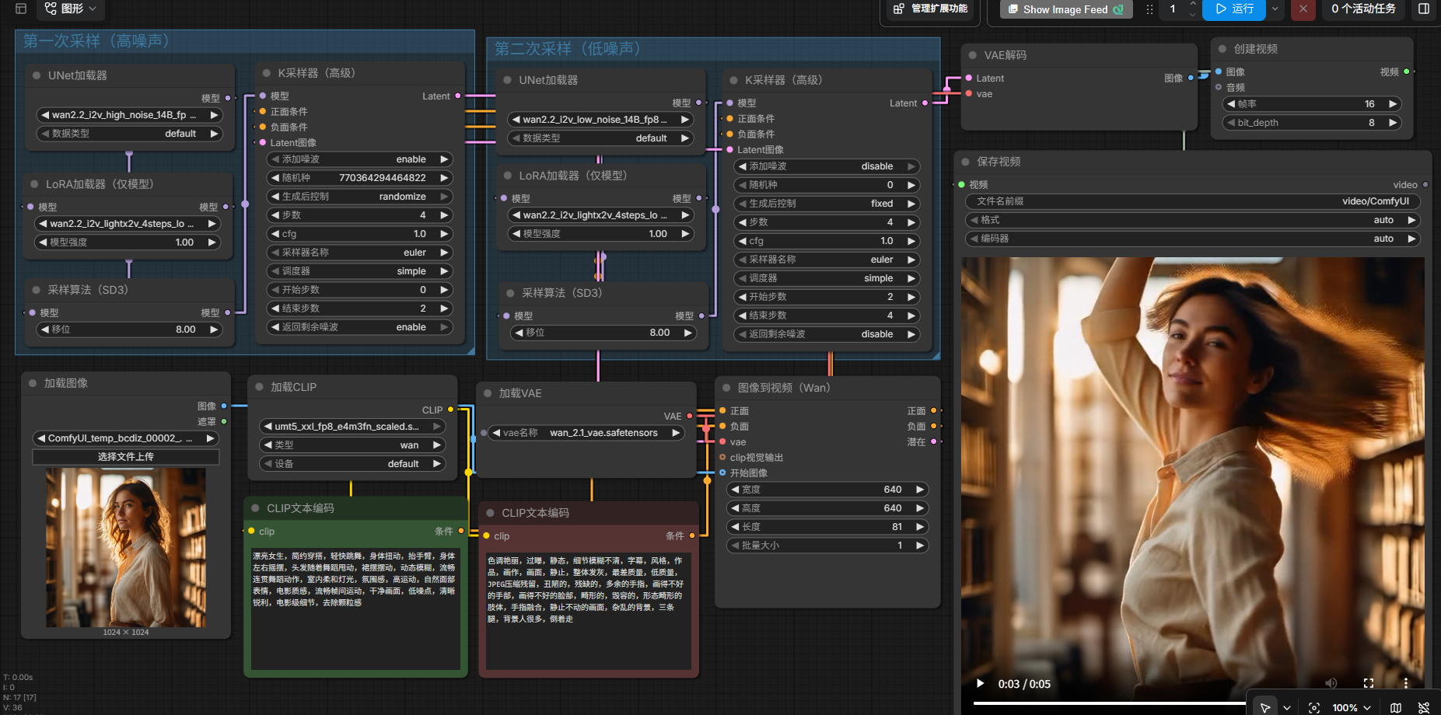Mute the preview video audio
Viewport: 1441px width, 715px height.
[x=1331, y=683]
